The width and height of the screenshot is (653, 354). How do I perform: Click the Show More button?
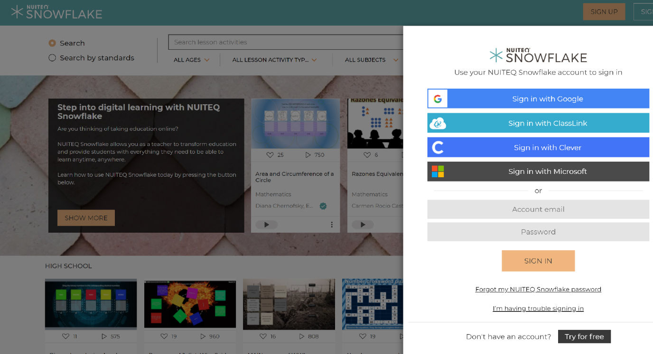[86, 218]
